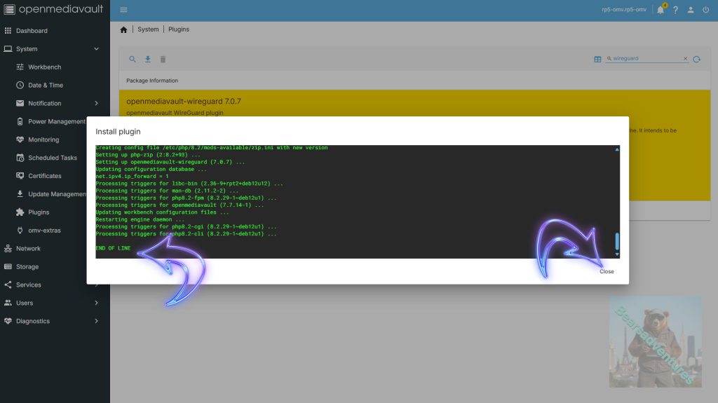Click the power icon in top bar
The width and height of the screenshot is (718, 403).
pos(706,10)
